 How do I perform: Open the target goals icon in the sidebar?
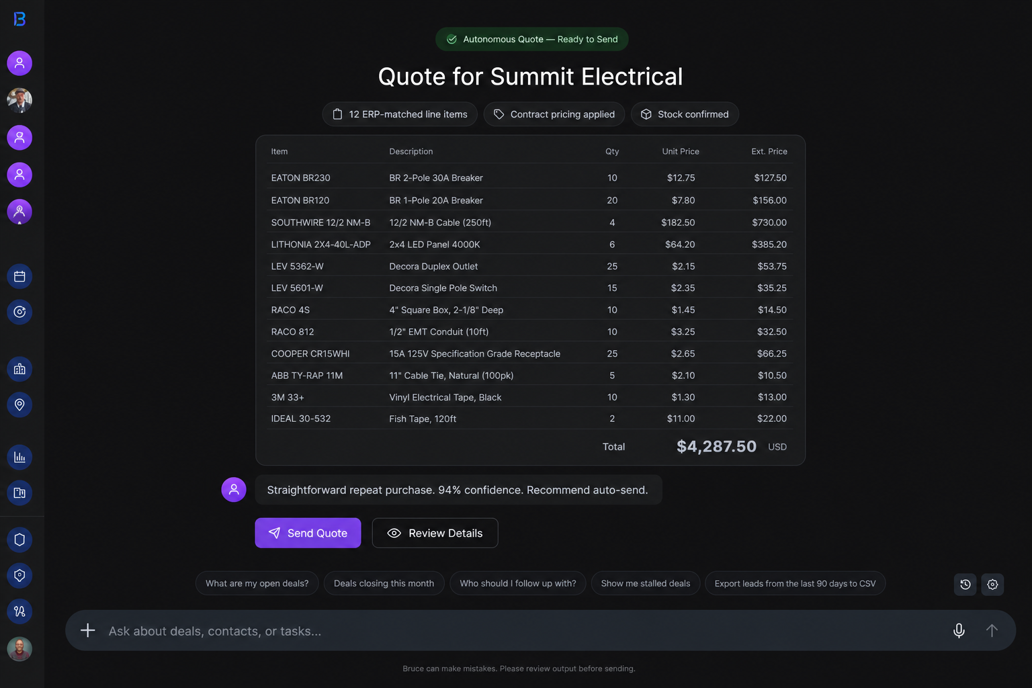pyautogui.click(x=19, y=312)
